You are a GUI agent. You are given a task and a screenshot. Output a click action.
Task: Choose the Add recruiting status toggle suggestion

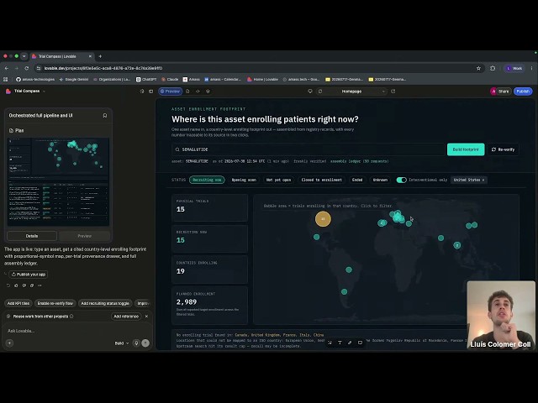[105, 303]
